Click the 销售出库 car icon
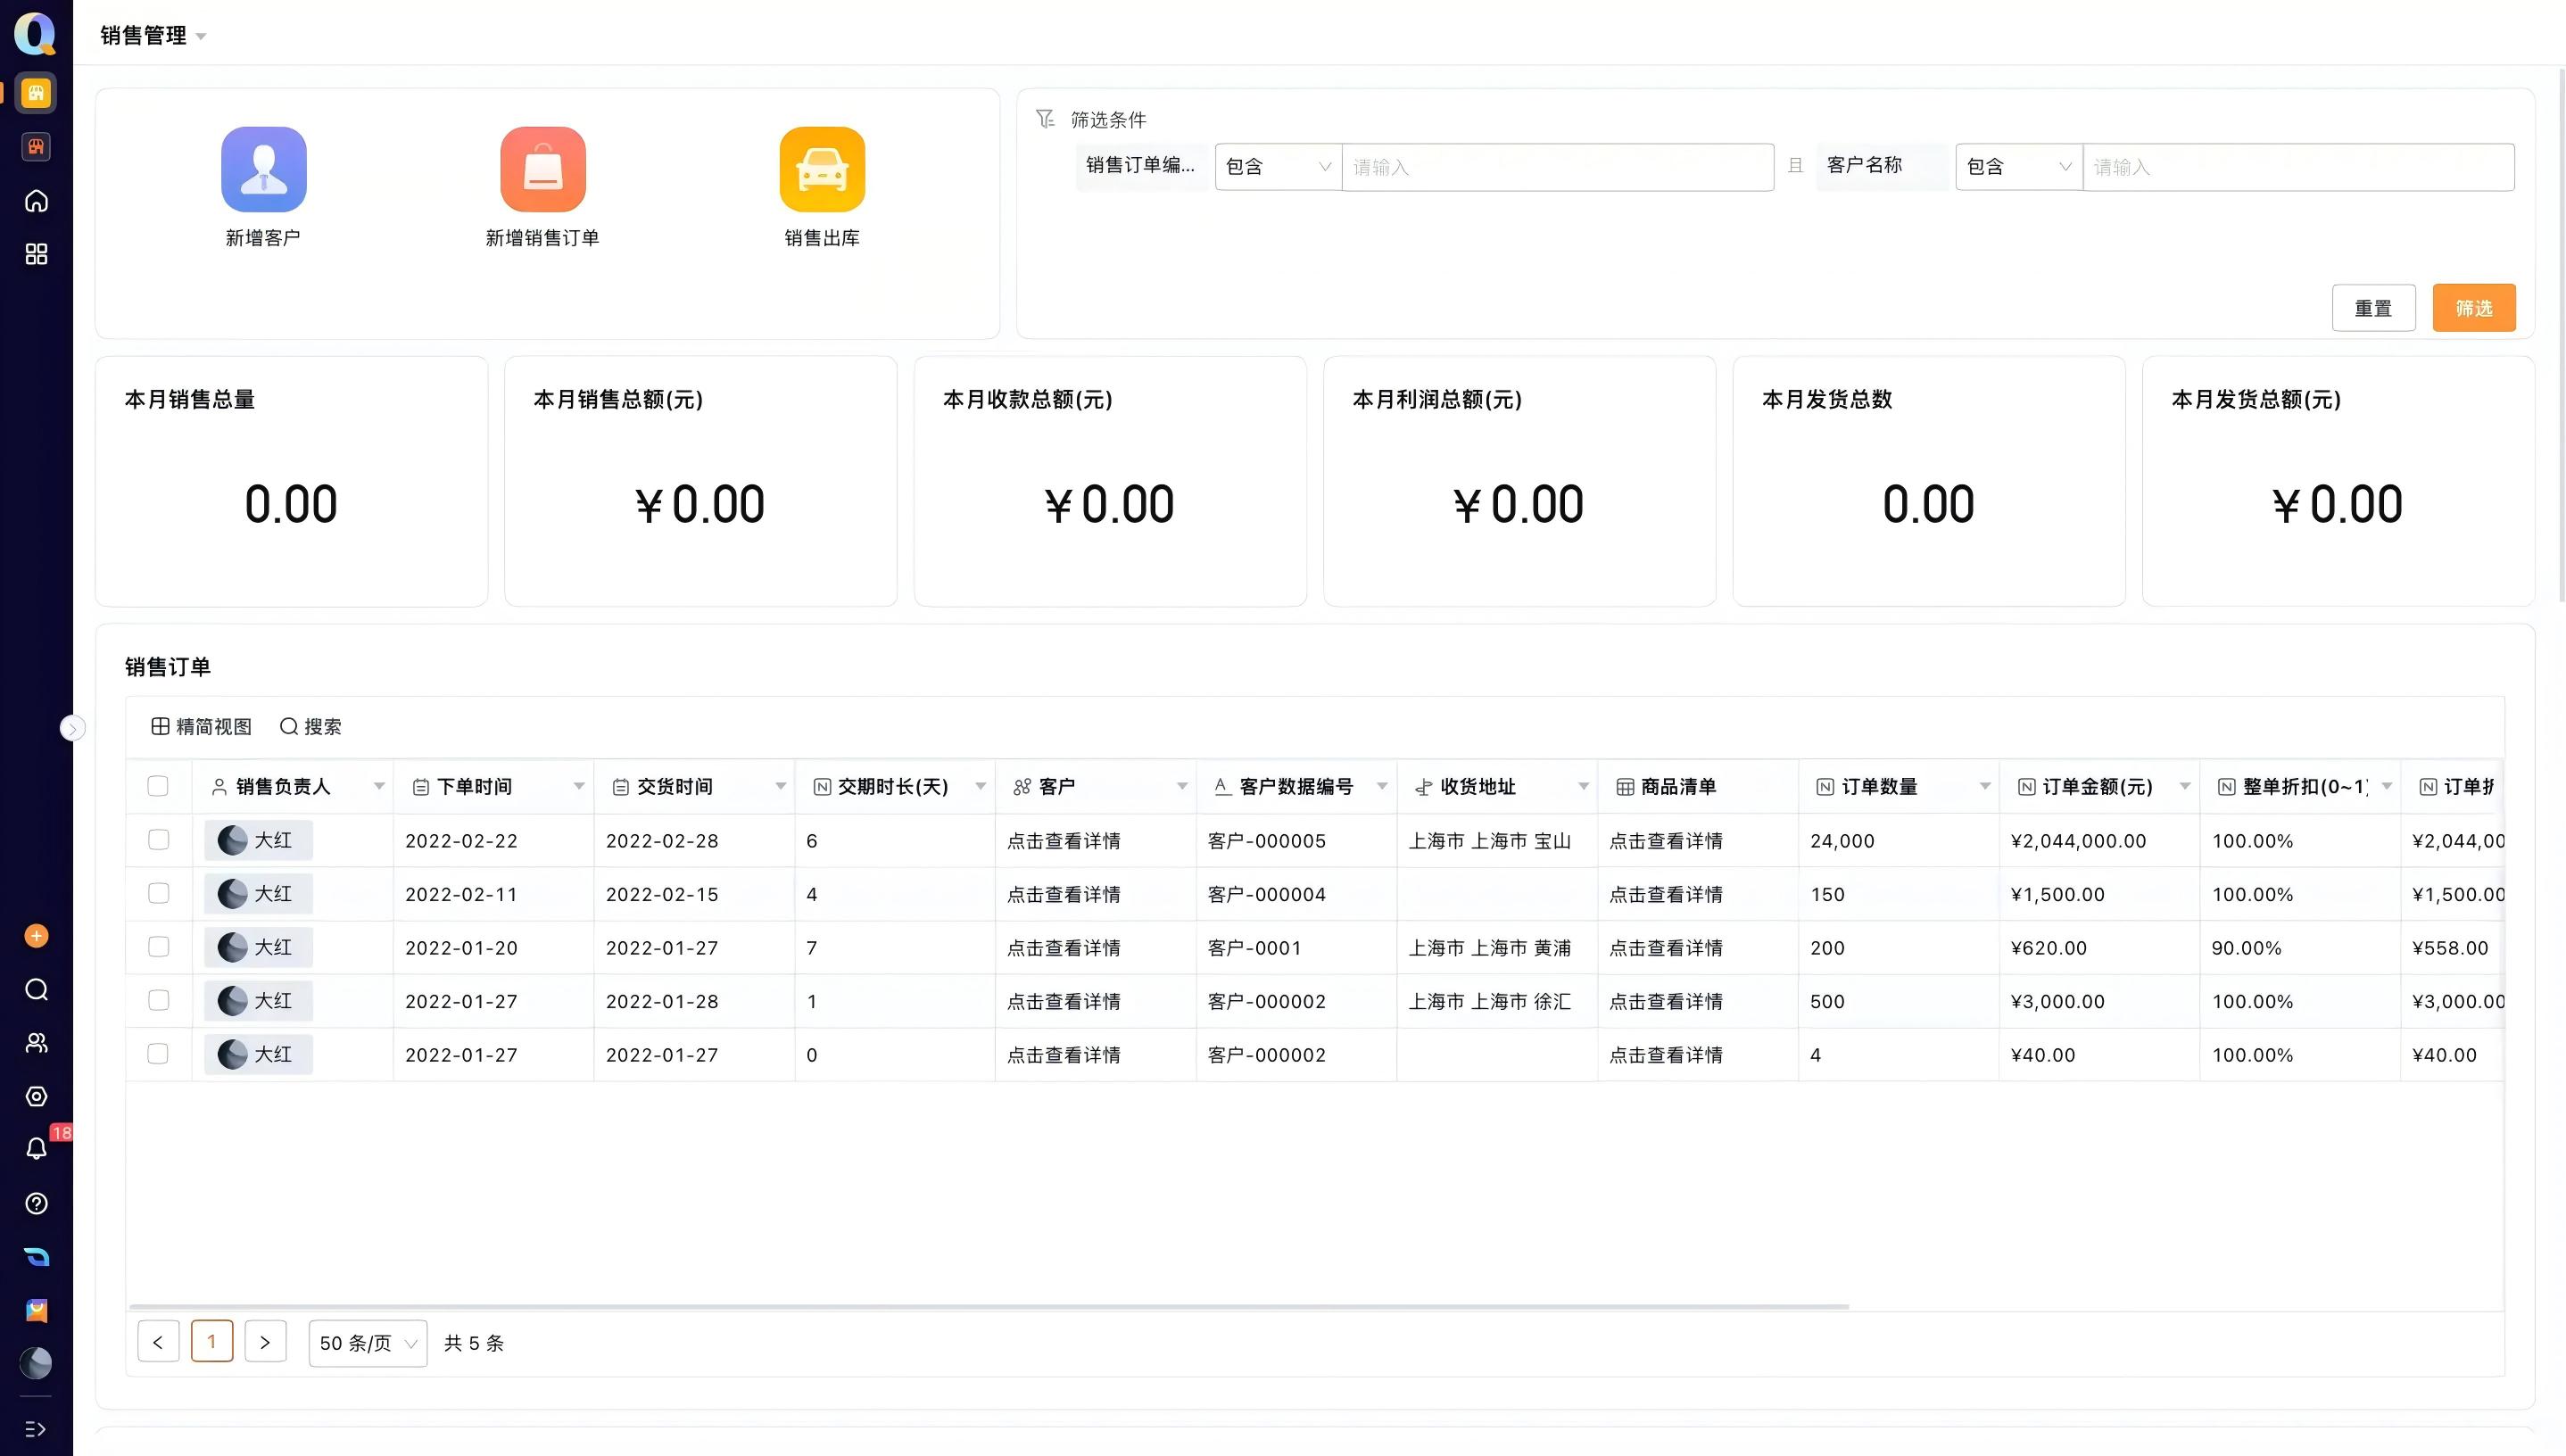This screenshot has width=2566, height=1456. click(x=822, y=169)
